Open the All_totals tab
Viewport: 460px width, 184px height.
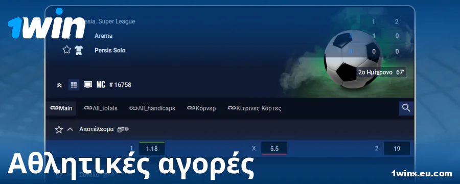point(101,108)
